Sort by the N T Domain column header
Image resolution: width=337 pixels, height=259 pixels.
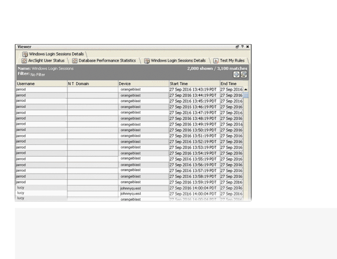[93, 84]
